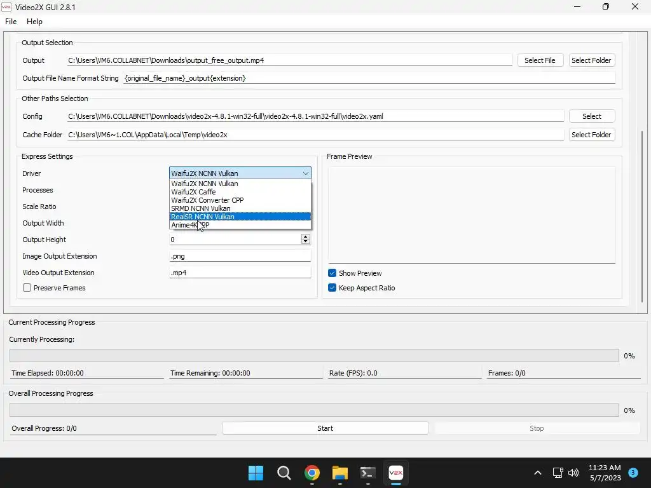The image size is (651, 488).
Task: Open the clock showing 11:23 AM
Action: coord(605,473)
